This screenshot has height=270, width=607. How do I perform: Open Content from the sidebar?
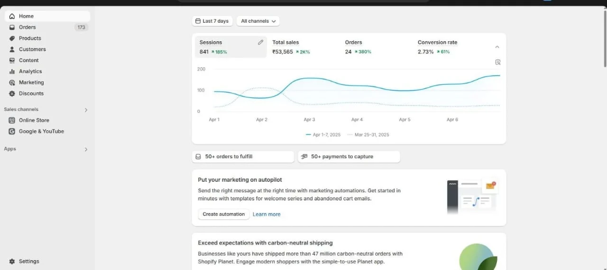click(x=47, y=60)
